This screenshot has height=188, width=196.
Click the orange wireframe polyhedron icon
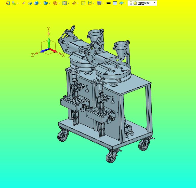coord(55,3)
